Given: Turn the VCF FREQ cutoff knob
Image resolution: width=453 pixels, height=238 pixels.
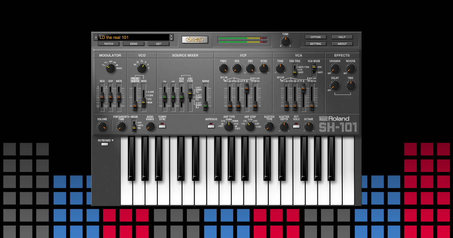Looking at the screenshot, I should pyautogui.click(x=223, y=68).
